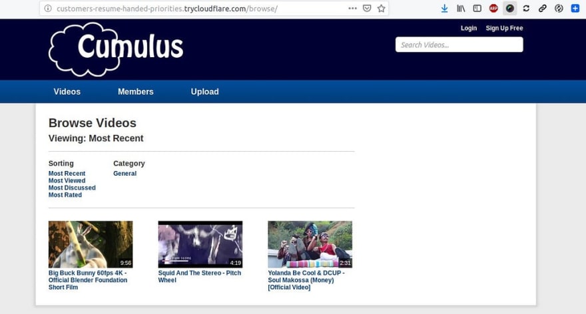
Task: Select the General category link
Action: [x=125, y=173]
